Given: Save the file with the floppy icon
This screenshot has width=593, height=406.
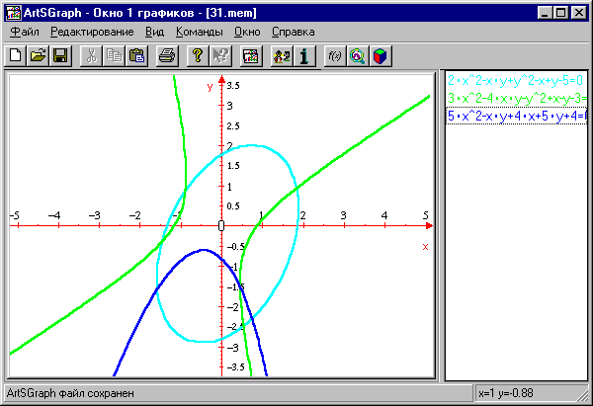Looking at the screenshot, I should click(x=59, y=55).
